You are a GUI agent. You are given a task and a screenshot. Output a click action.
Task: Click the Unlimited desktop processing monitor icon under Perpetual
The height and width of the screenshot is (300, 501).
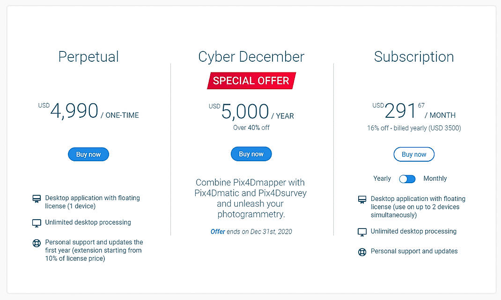click(x=37, y=222)
